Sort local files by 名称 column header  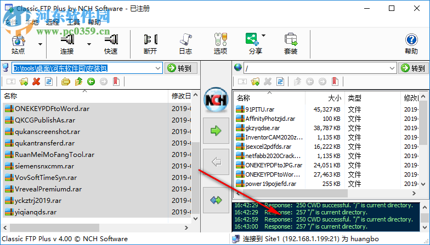pos(84,96)
